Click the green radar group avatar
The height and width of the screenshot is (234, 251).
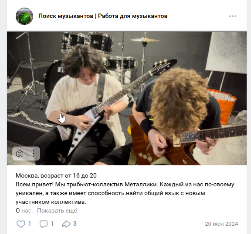(24, 16)
